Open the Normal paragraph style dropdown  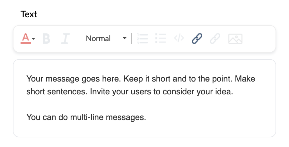point(106,39)
